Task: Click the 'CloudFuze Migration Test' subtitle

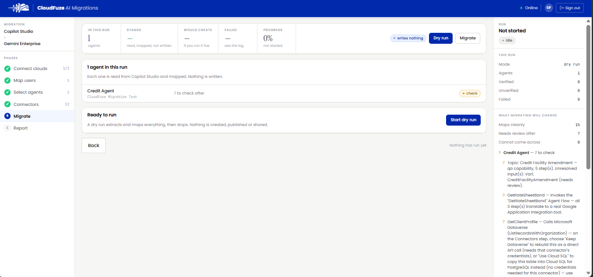Action: coord(112,97)
